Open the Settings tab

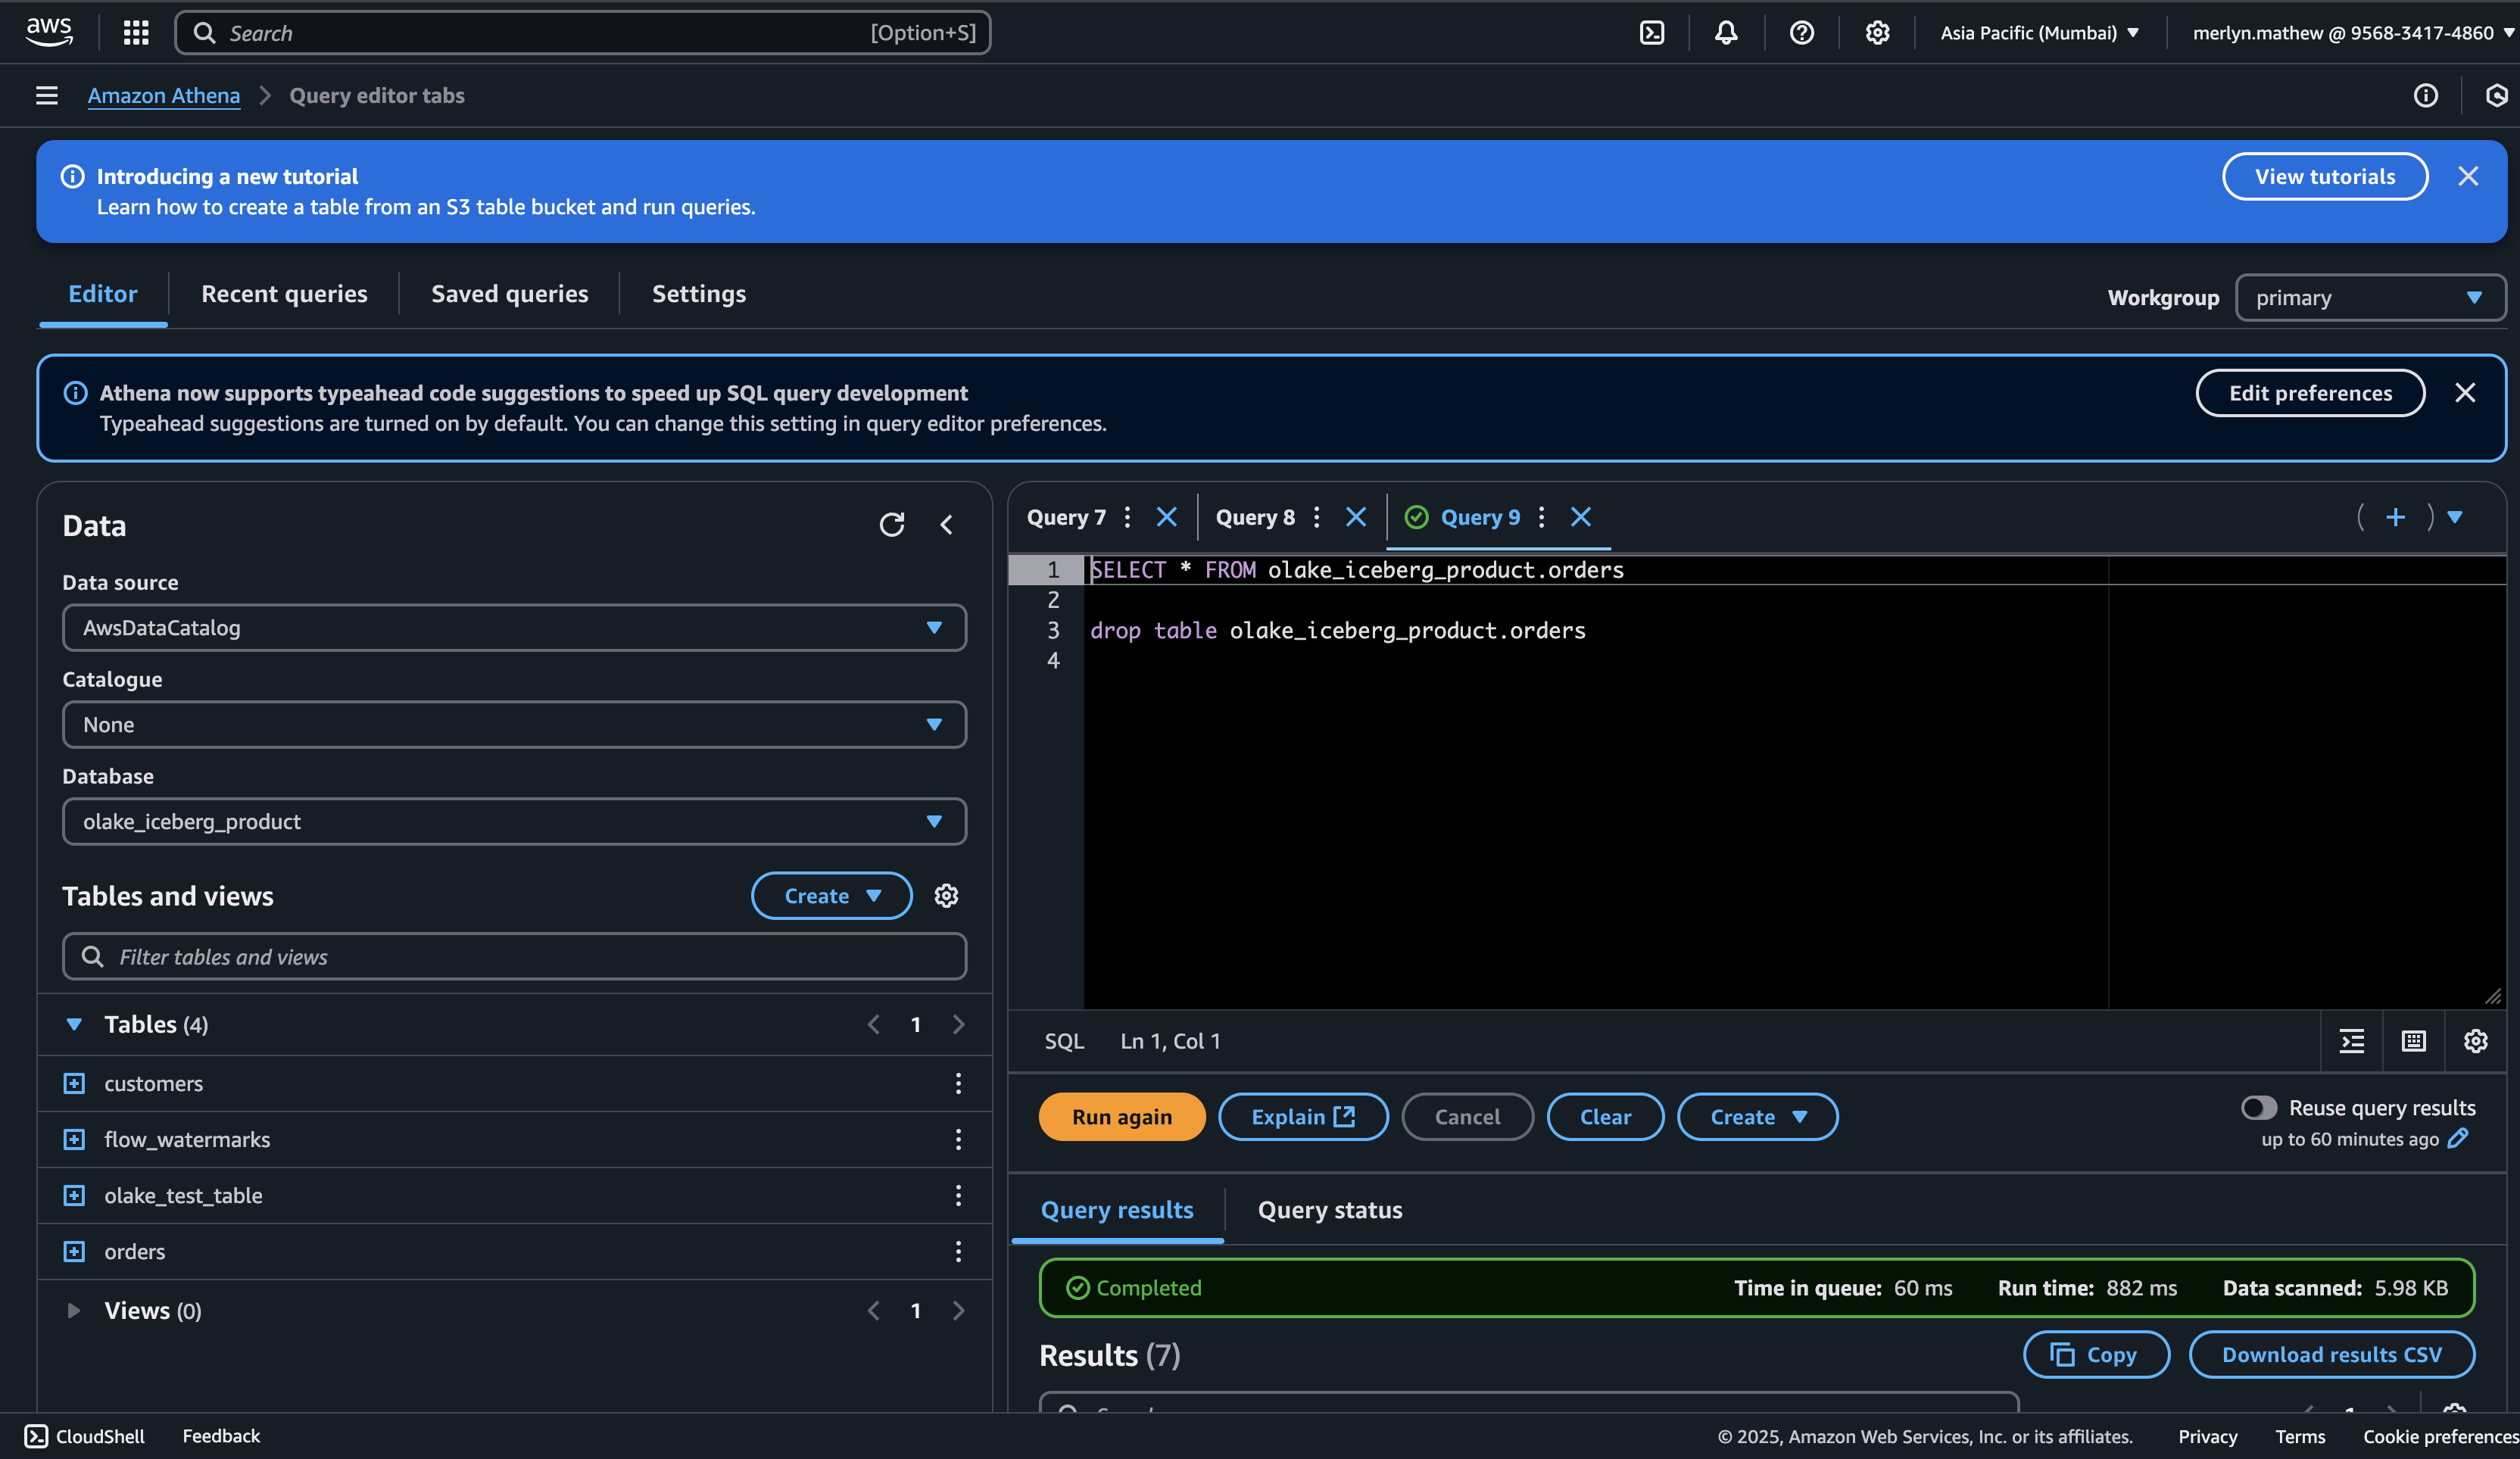699,294
